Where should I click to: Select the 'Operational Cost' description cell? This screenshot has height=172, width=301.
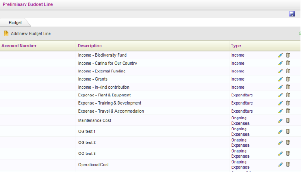pos(152,165)
